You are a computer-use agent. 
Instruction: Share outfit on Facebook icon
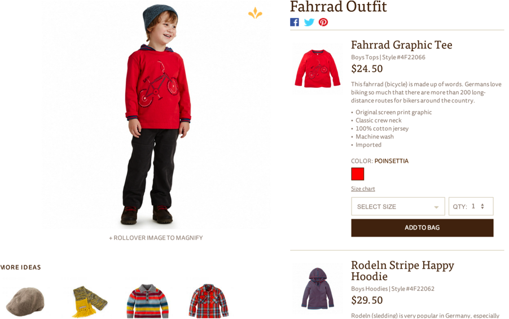tap(294, 22)
